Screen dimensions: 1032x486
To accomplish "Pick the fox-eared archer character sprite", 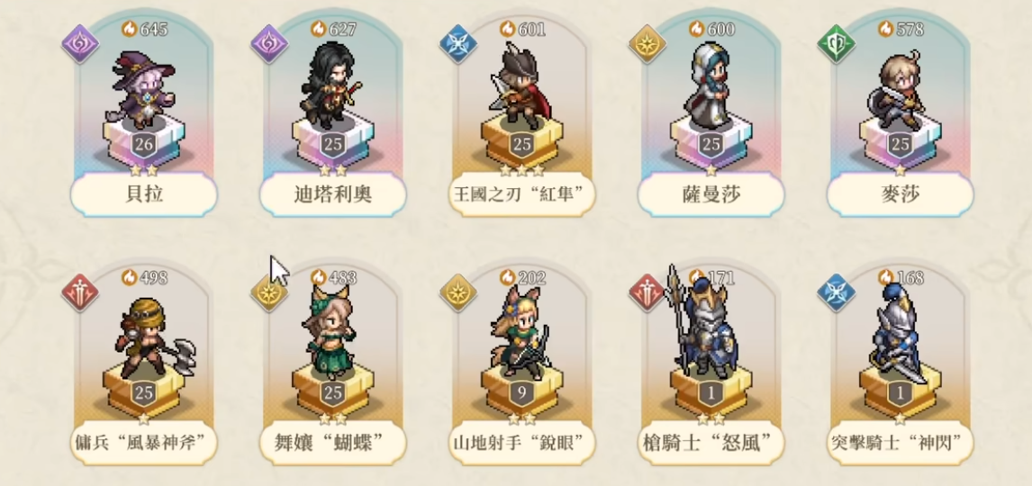I will (520, 333).
